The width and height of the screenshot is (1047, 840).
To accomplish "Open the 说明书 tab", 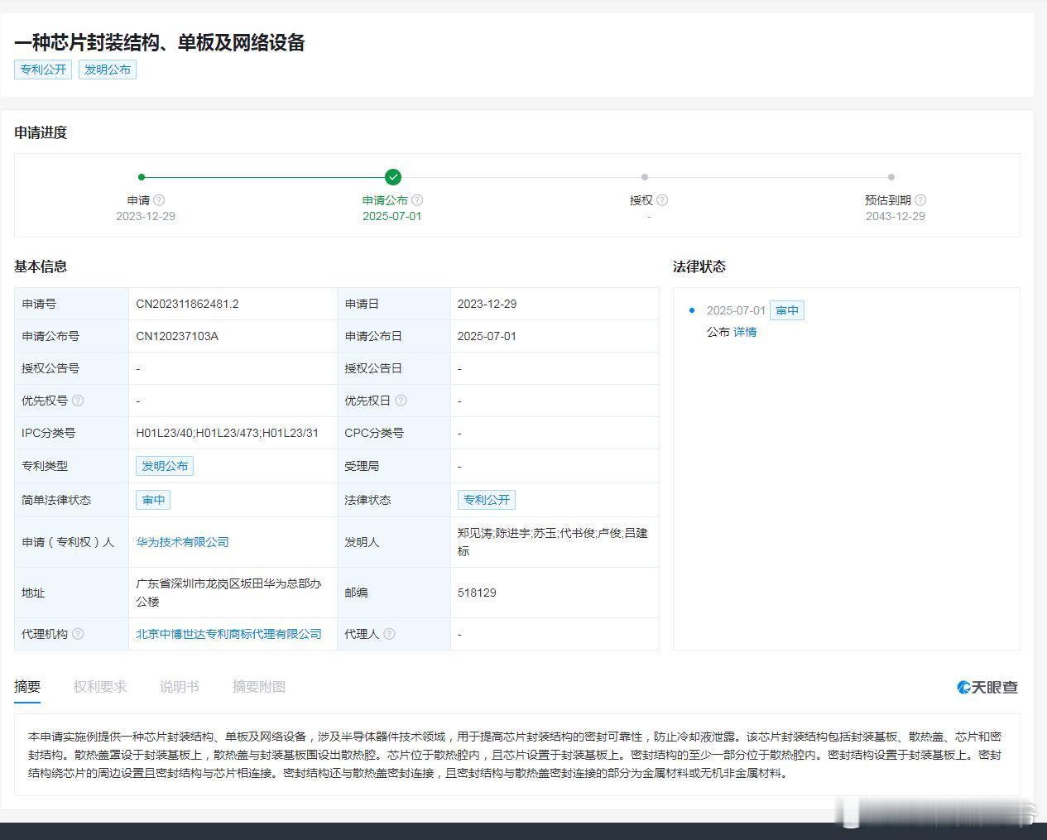I will pyautogui.click(x=180, y=687).
